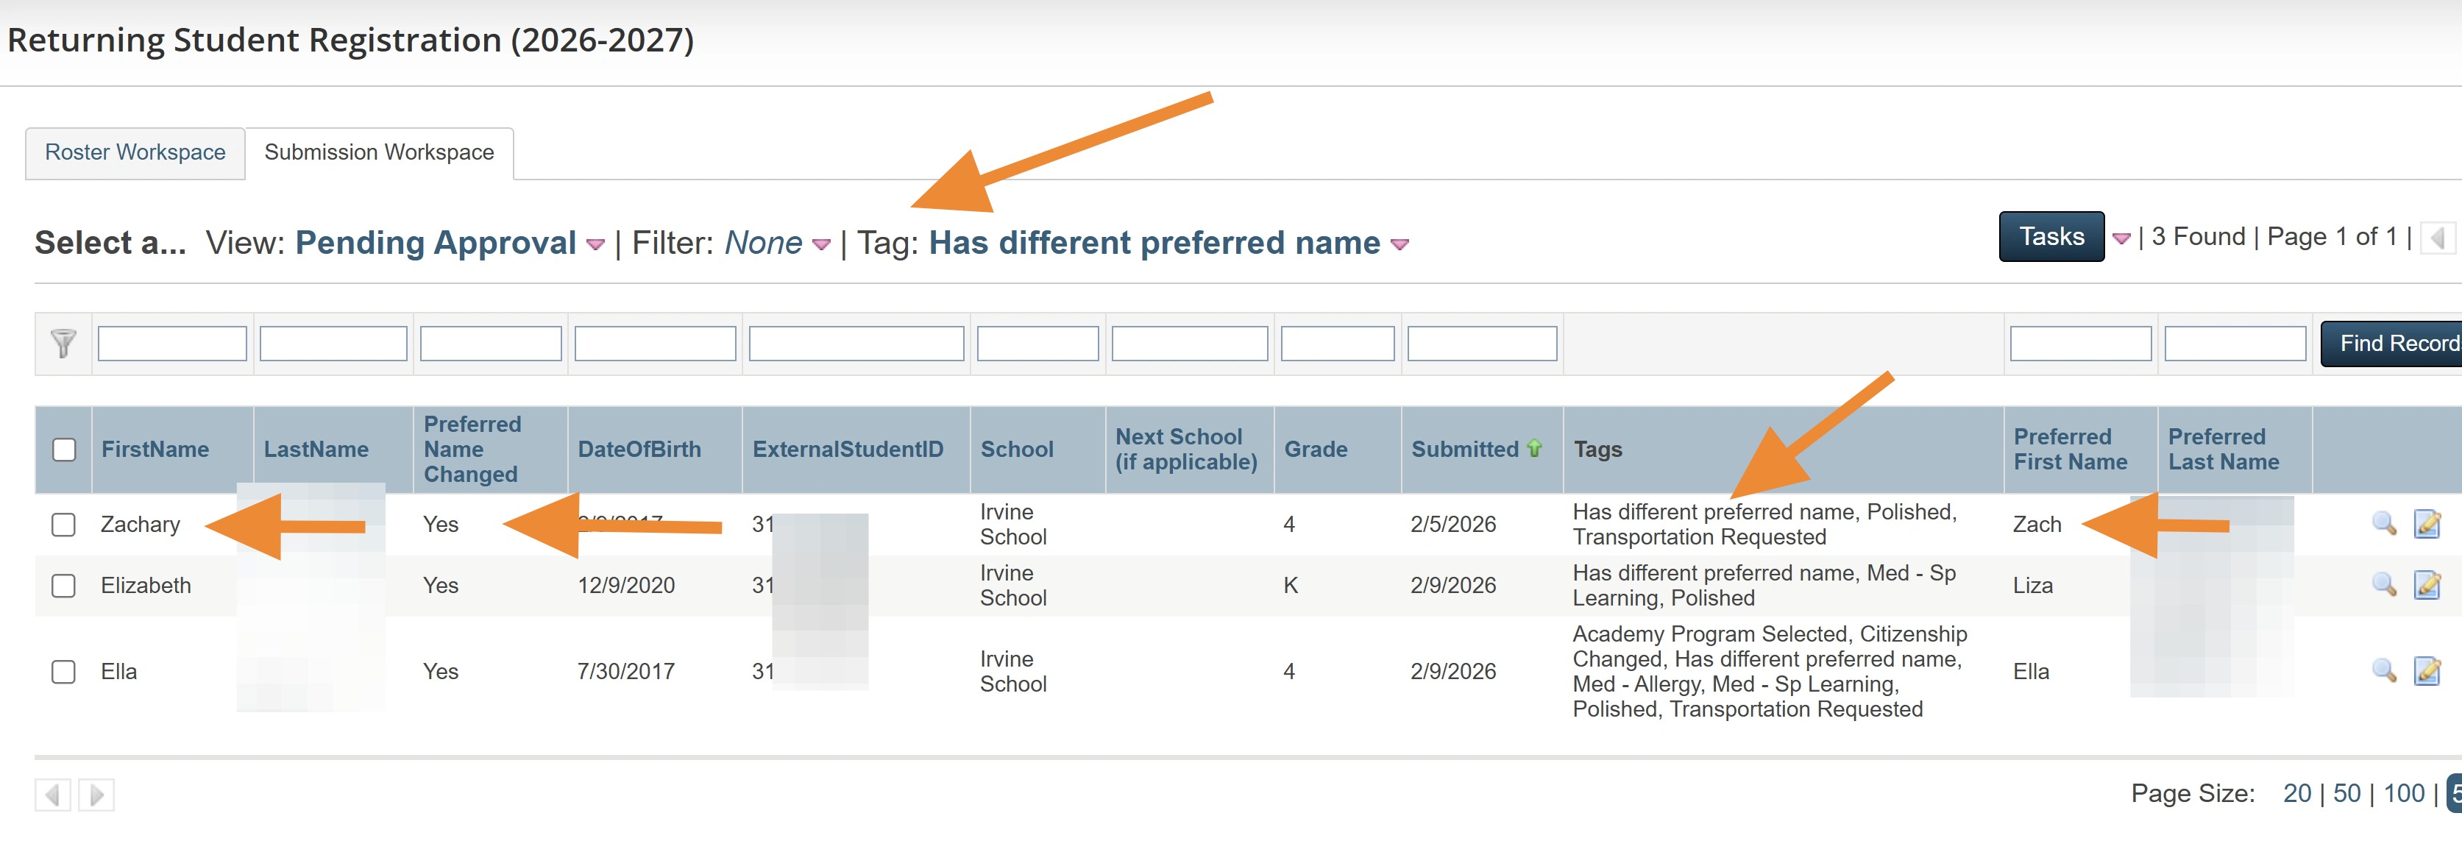Expand the Pending Approval view dropdown
The image size is (2462, 841).
click(x=595, y=245)
